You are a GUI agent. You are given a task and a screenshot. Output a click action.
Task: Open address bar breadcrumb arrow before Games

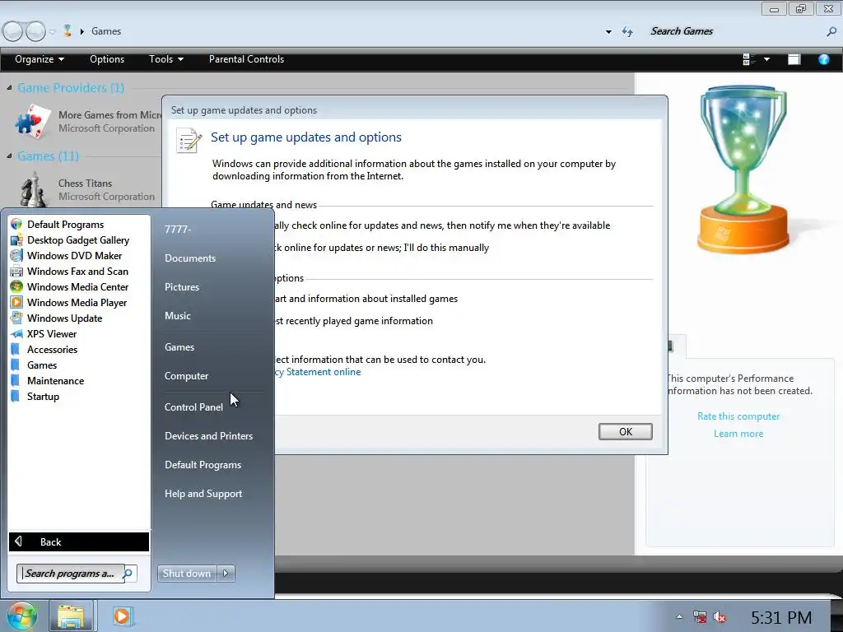click(x=82, y=32)
